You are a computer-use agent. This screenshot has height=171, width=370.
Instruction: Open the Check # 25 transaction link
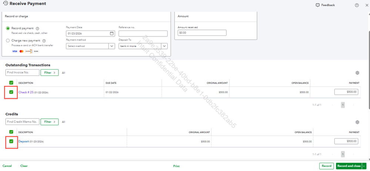pos(26,92)
